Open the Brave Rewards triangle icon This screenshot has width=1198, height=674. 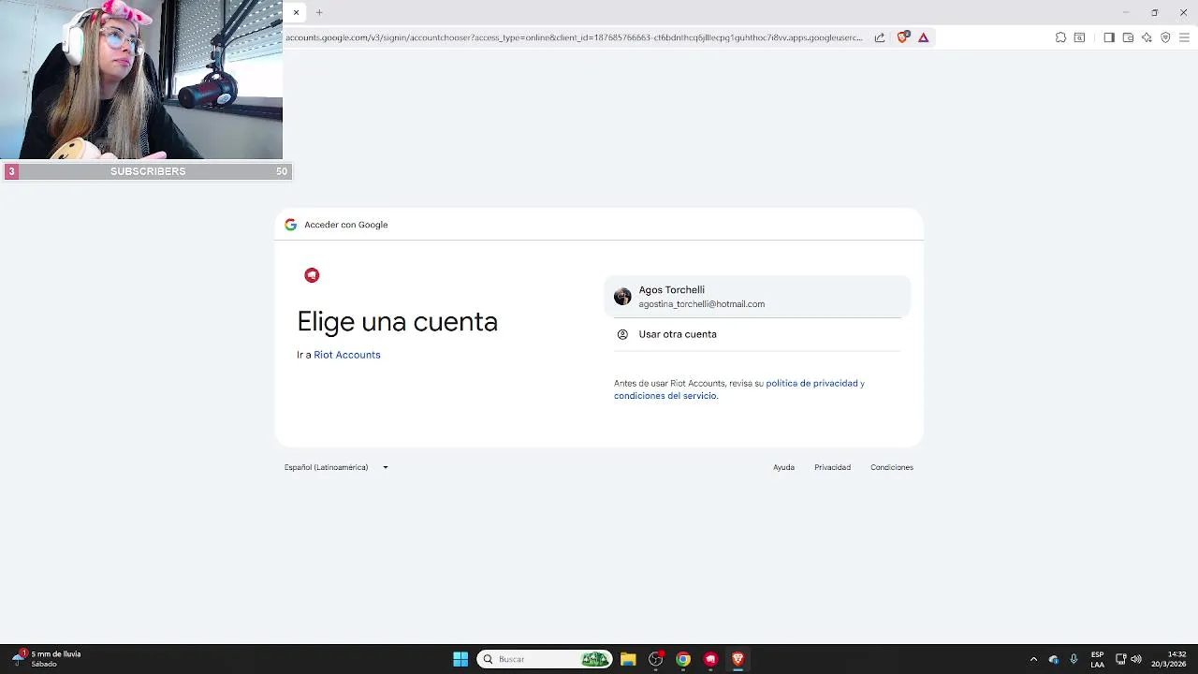[x=924, y=37]
